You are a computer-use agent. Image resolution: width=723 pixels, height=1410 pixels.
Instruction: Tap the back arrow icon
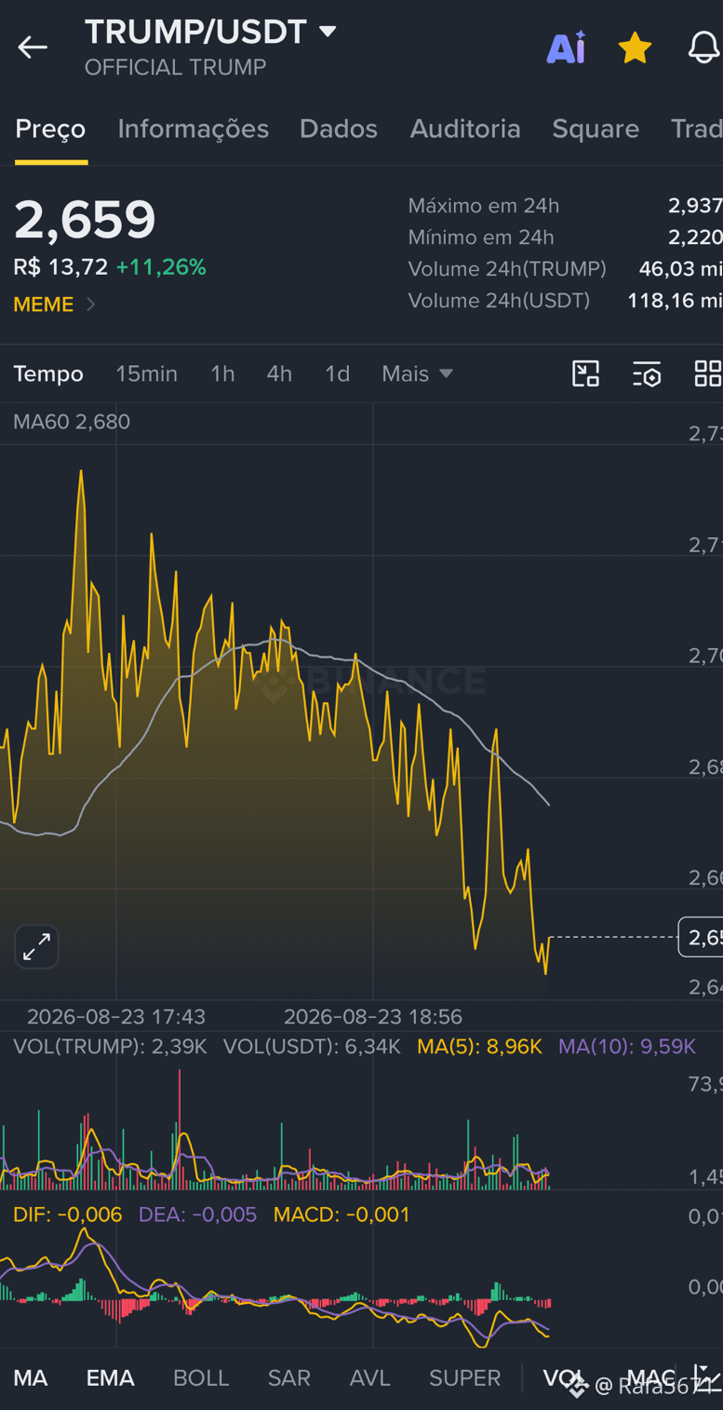point(33,47)
